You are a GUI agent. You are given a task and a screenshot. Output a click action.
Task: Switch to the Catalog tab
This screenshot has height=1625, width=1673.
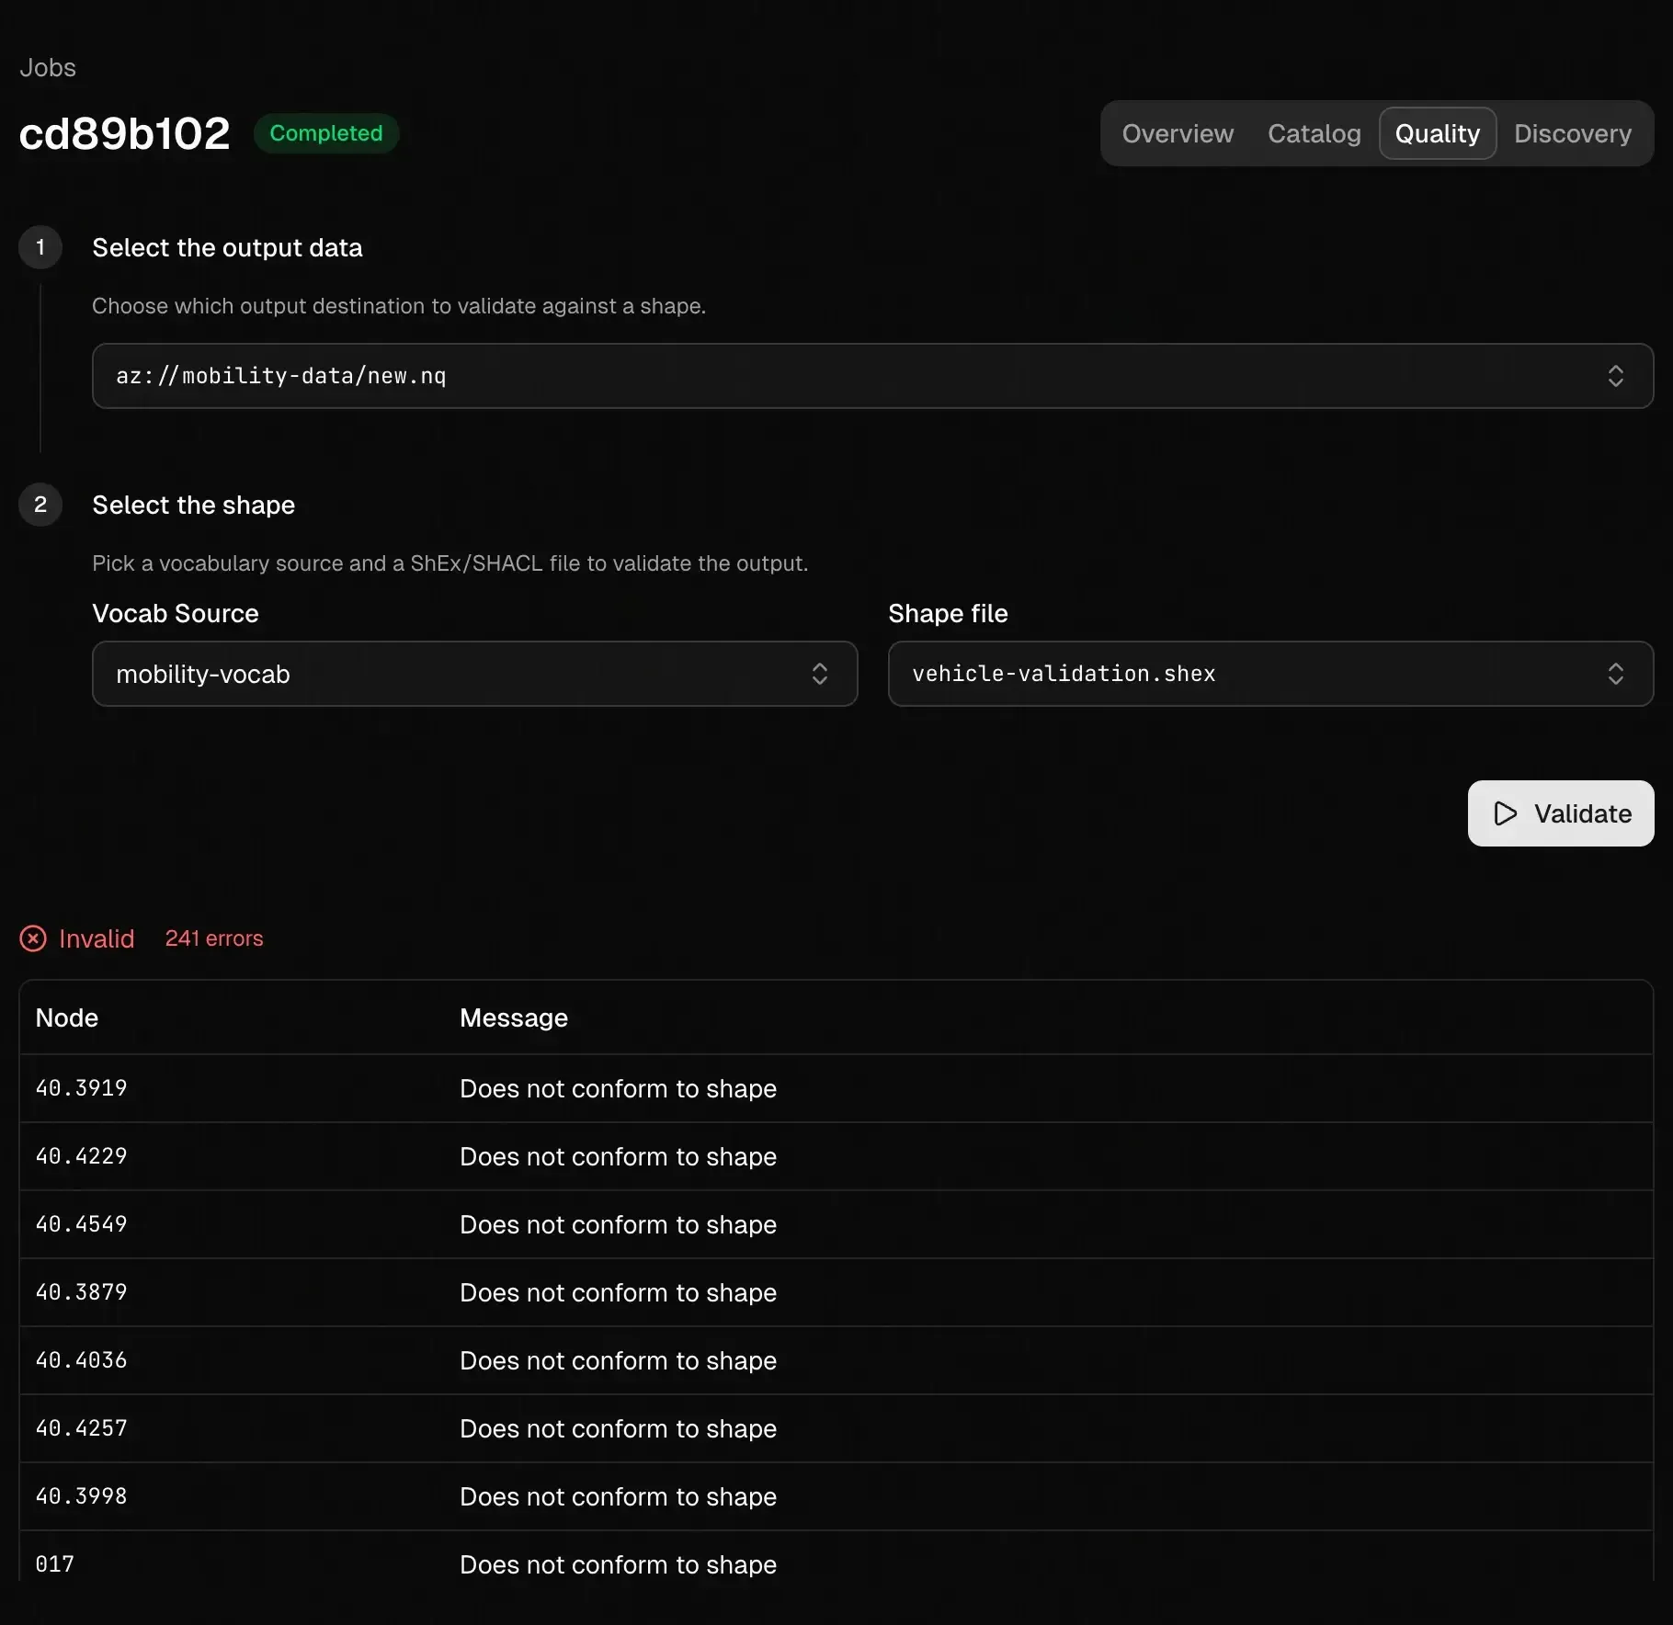[1314, 133]
